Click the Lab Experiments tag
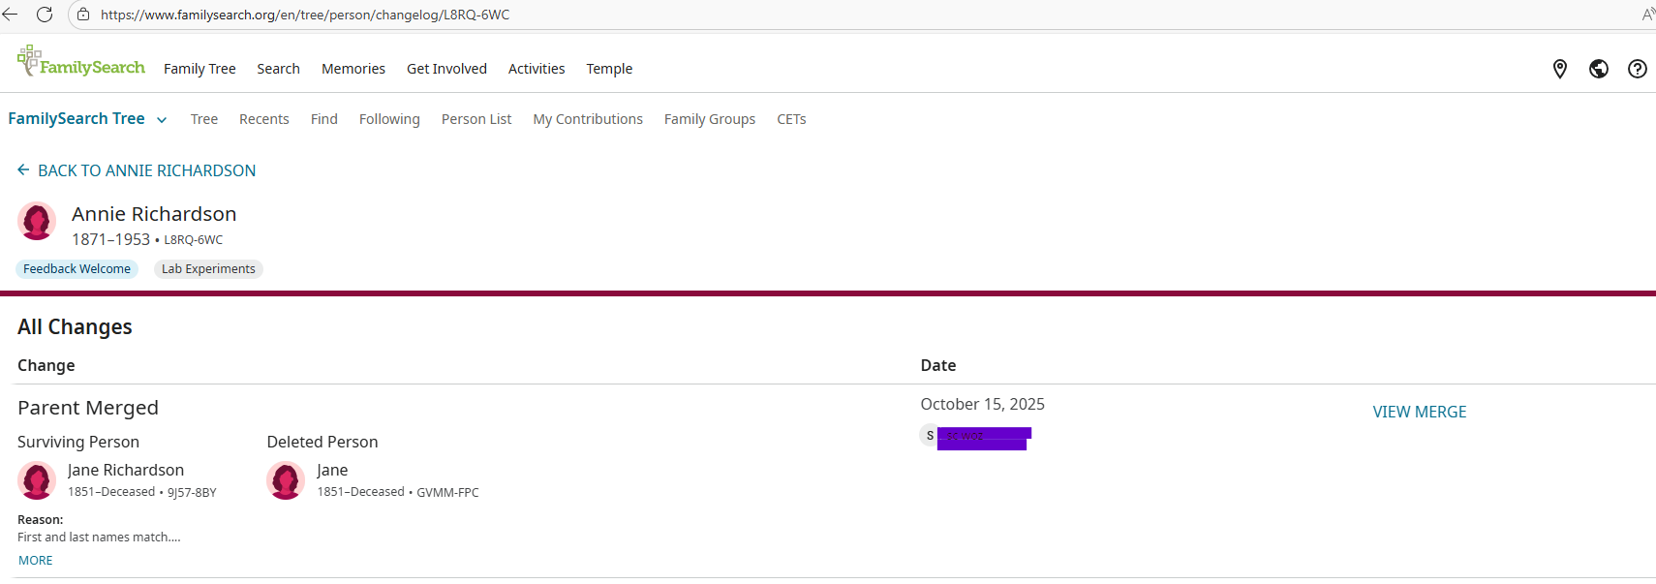Image resolution: width=1656 pixels, height=584 pixels. [208, 269]
